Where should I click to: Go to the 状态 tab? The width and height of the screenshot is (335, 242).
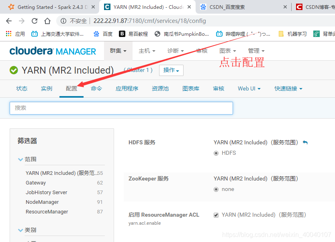pos(22,88)
